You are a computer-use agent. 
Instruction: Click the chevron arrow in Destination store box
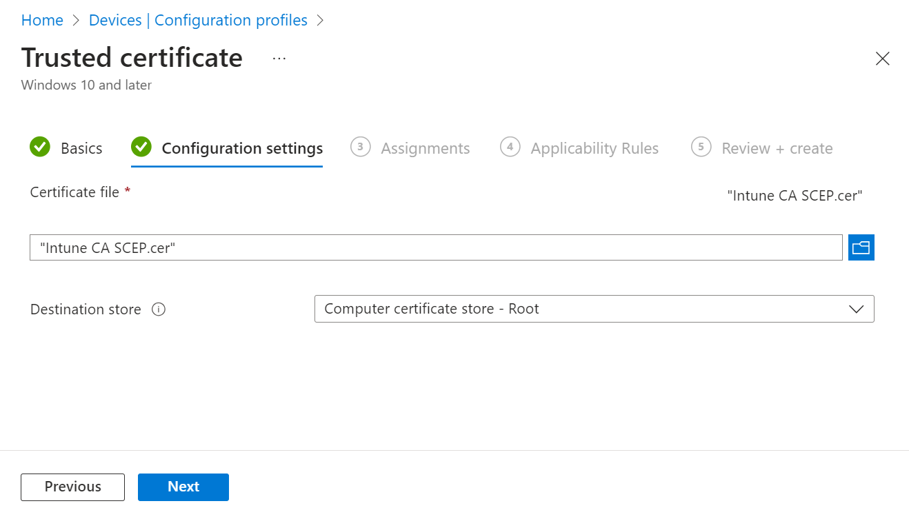(856, 309)
